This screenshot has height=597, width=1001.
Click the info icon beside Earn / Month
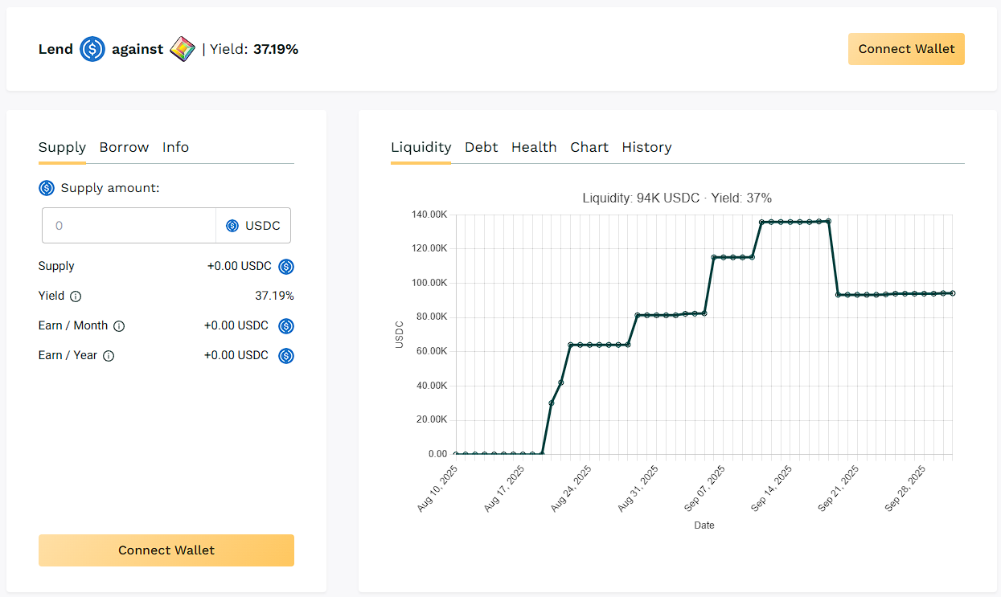(119, 326)
